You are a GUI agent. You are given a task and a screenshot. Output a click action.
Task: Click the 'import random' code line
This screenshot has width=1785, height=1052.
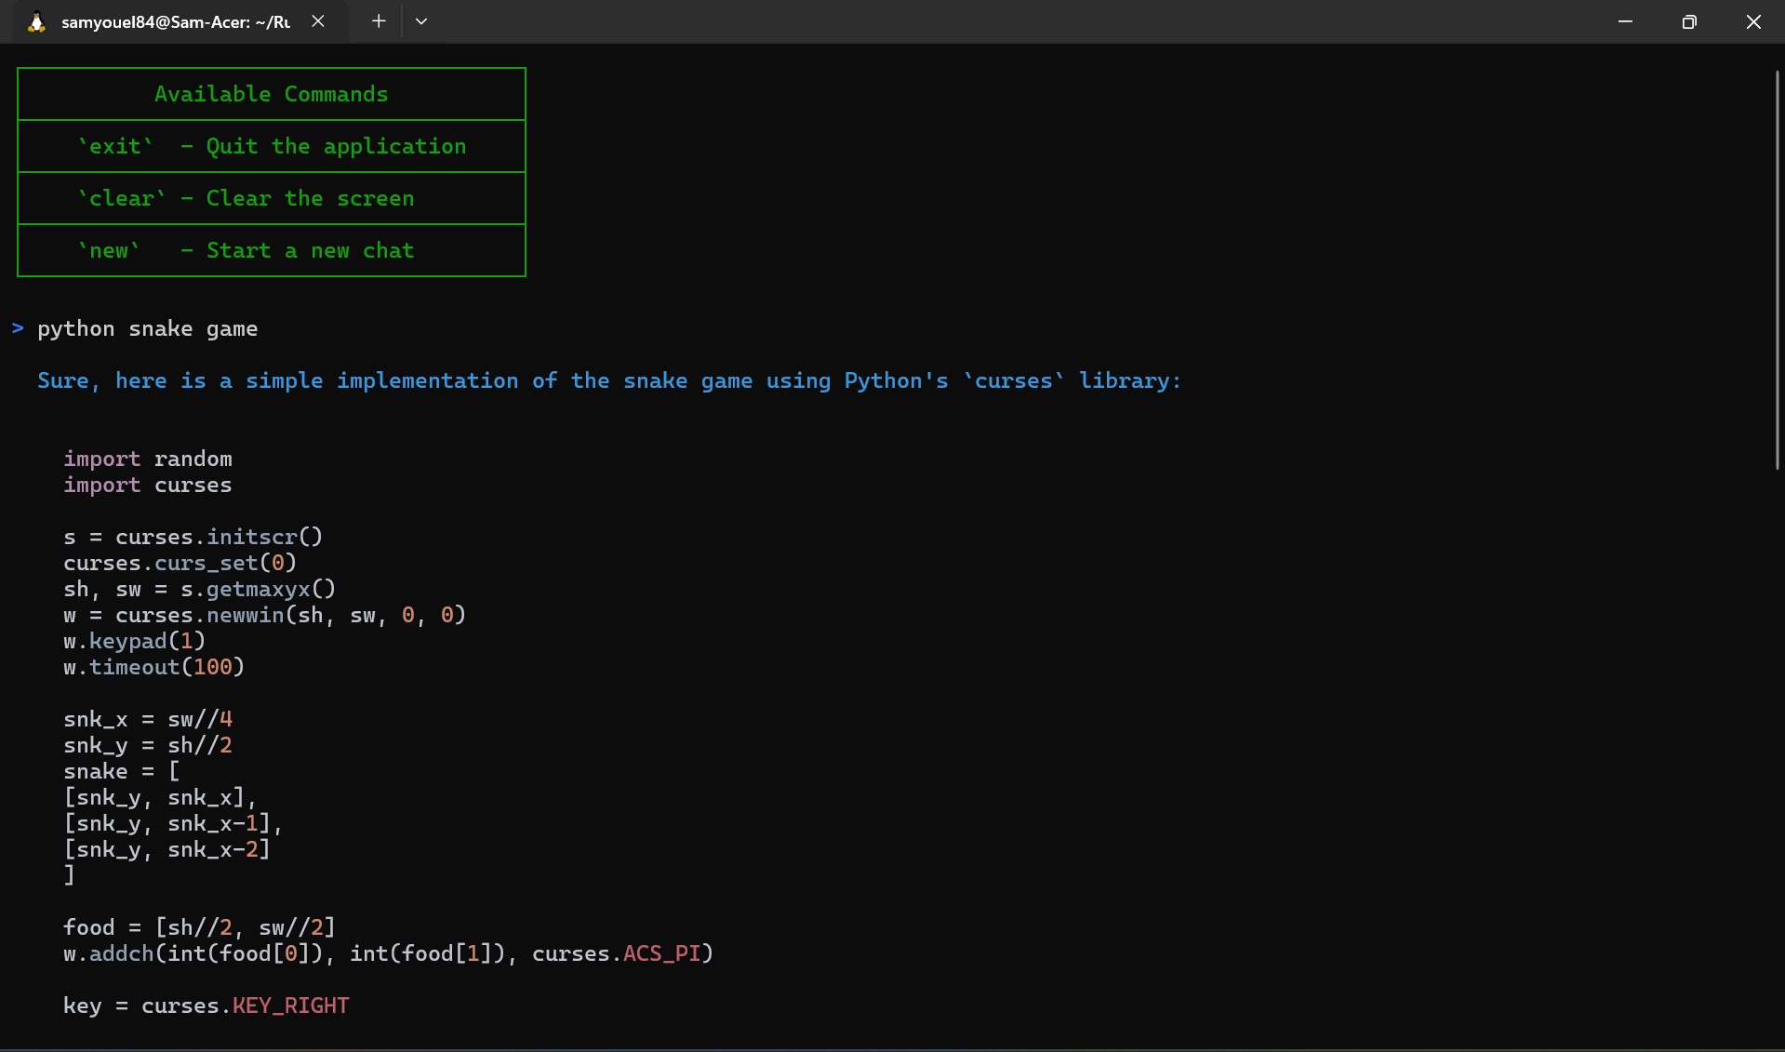(148, 459)
